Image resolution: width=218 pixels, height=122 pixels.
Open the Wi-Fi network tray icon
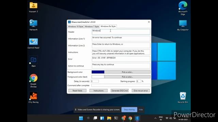click(167, 118)
